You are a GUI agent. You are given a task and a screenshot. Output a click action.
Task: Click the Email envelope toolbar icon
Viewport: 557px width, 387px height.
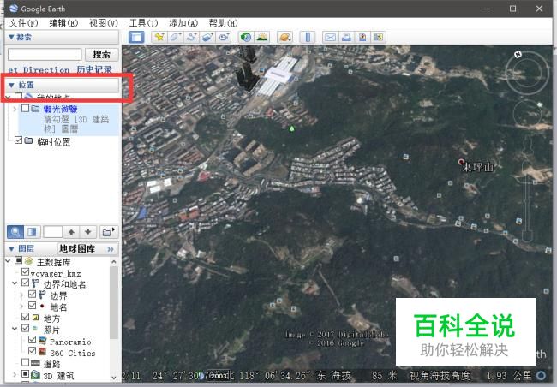pos(330,37)
